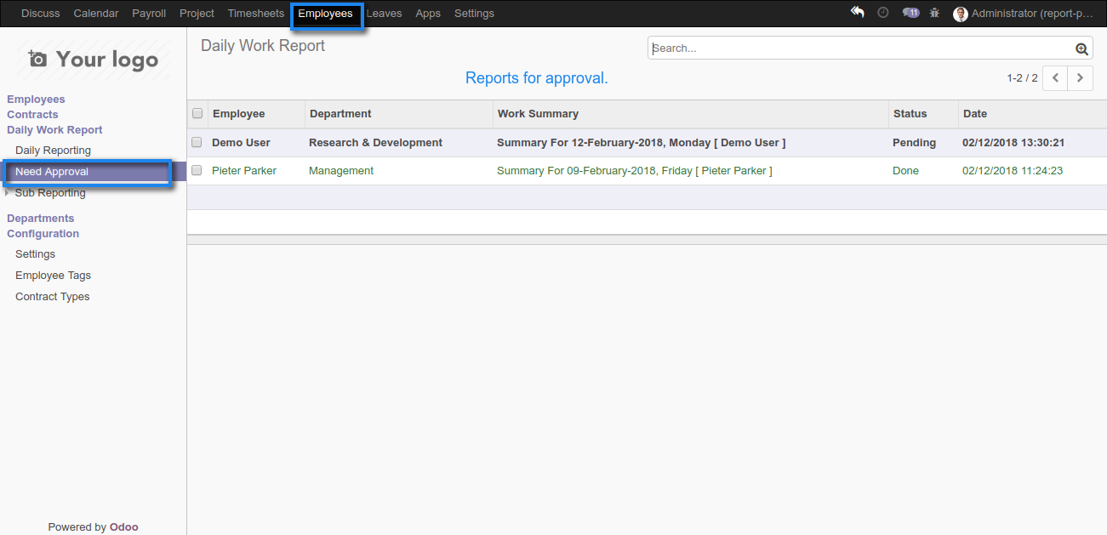This screenshot has height=535, width=1107.
Task: Sort by Employee column header
Action: tap(256, 114)
